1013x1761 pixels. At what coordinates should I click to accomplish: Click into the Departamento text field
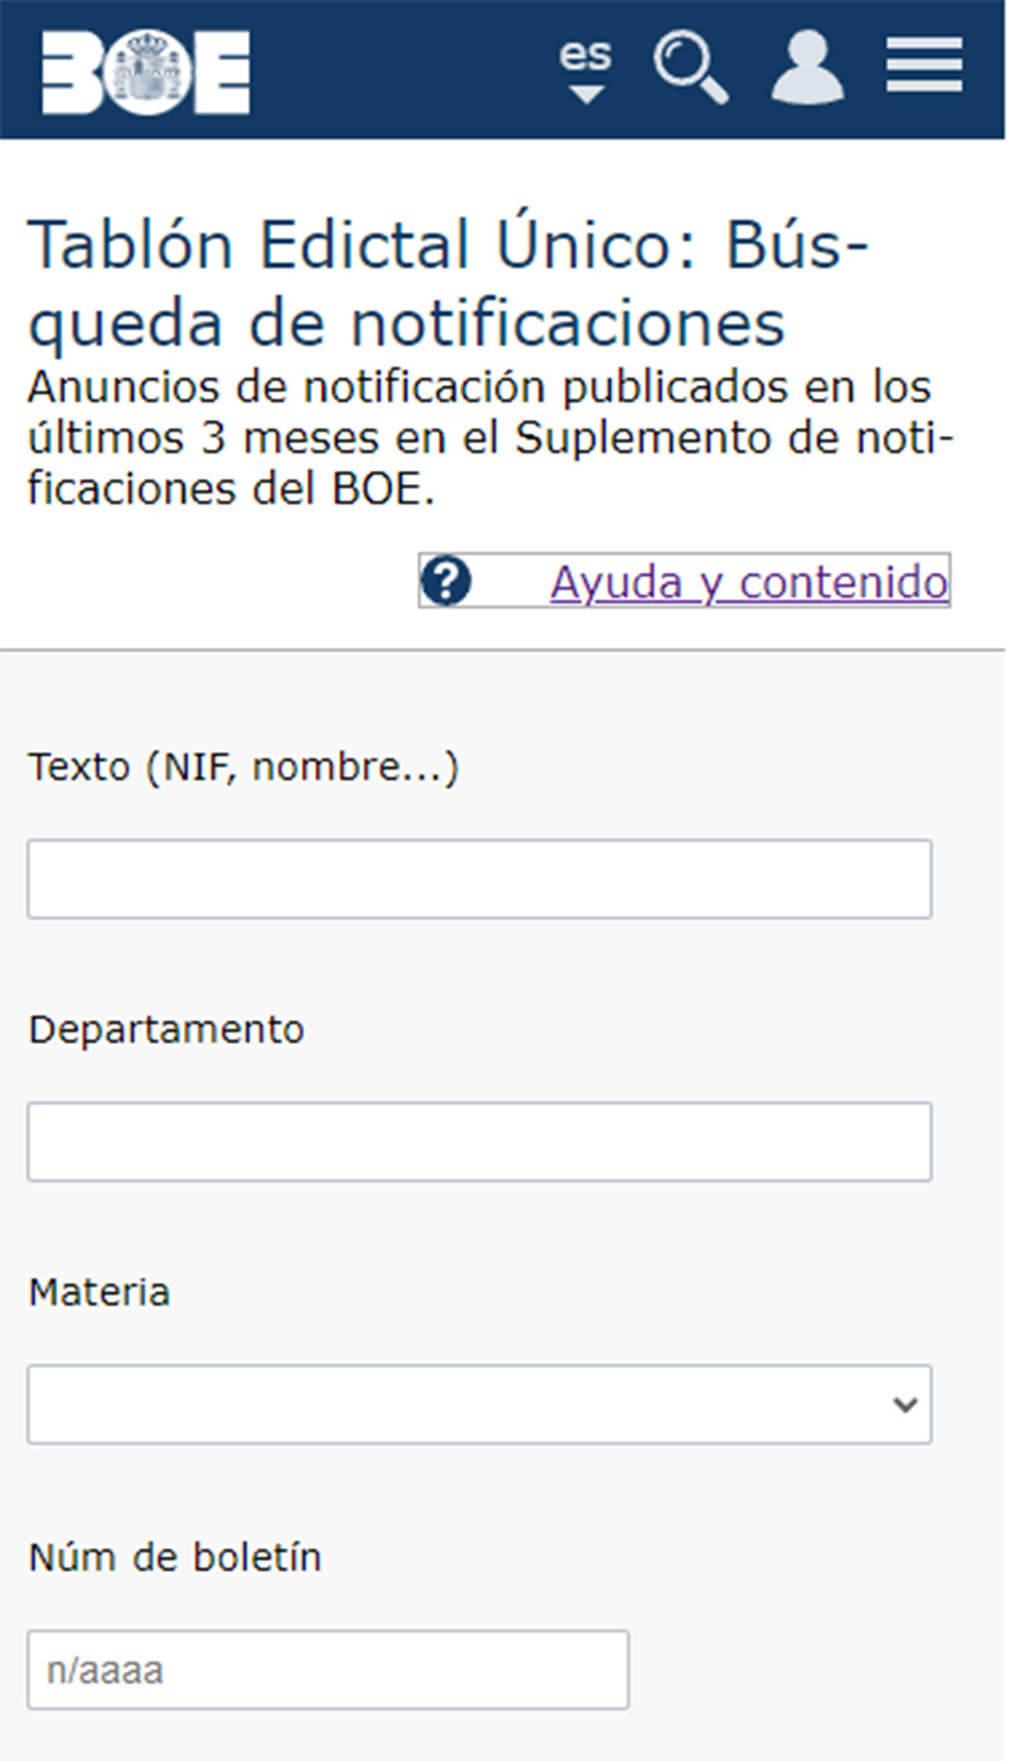[x=479, y=1141]
